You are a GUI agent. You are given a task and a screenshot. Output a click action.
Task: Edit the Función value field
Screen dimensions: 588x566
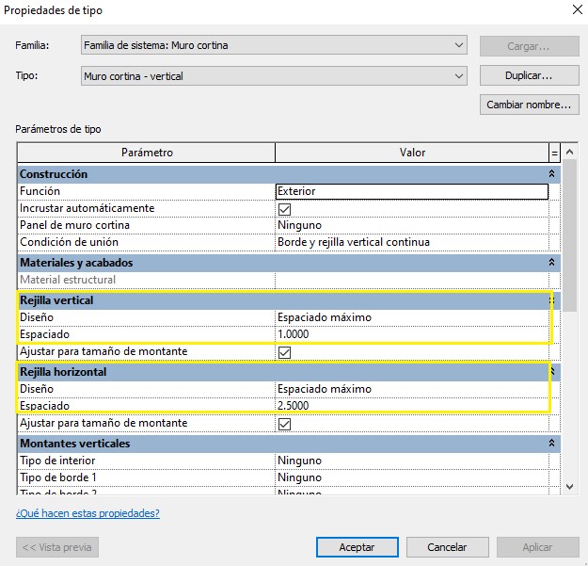pos(411,191)
